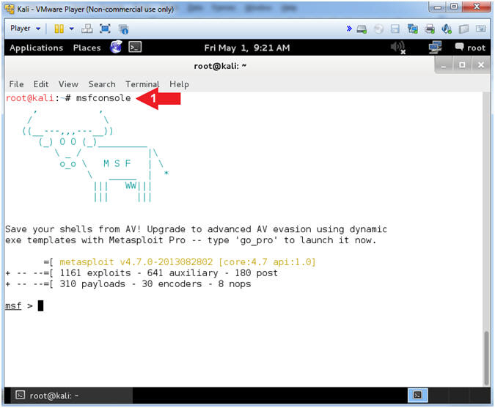This screenshot has width=495, height=408.
Task: Click the terminal vertical scrollbar thumb
Action: pyautogui.click(x=486, y=358)
